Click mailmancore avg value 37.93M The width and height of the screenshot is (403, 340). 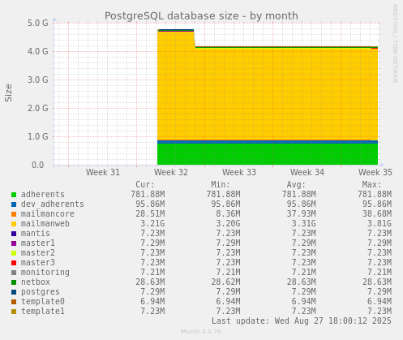click(301, 213)
